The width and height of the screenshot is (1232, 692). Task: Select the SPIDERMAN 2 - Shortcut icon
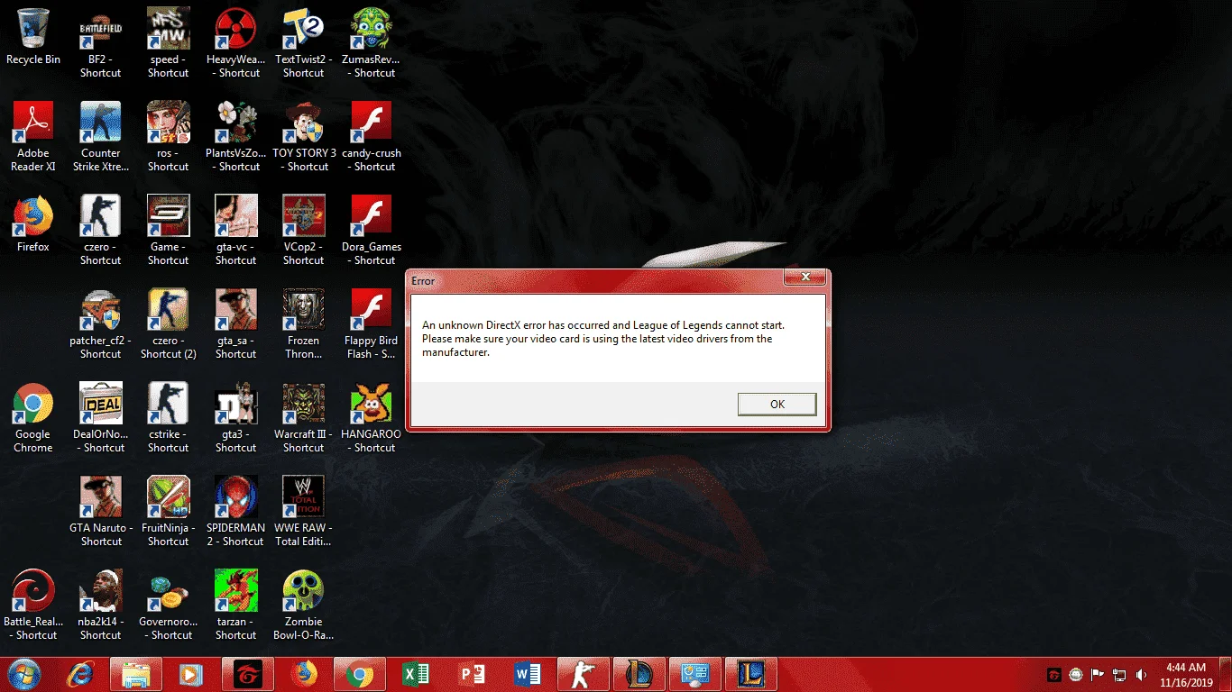(x=235, y=512)
